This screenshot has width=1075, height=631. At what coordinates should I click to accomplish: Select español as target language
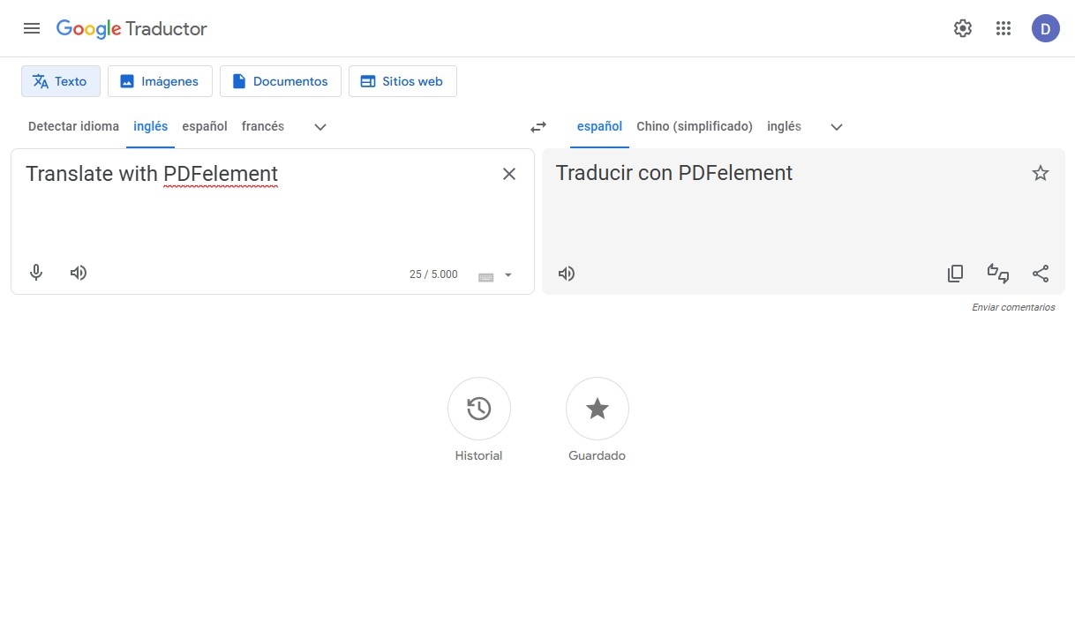click(x=600, y=126)
